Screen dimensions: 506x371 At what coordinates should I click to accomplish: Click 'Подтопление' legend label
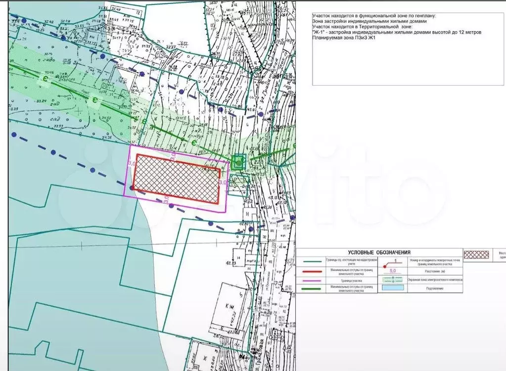tap(435, 289)
